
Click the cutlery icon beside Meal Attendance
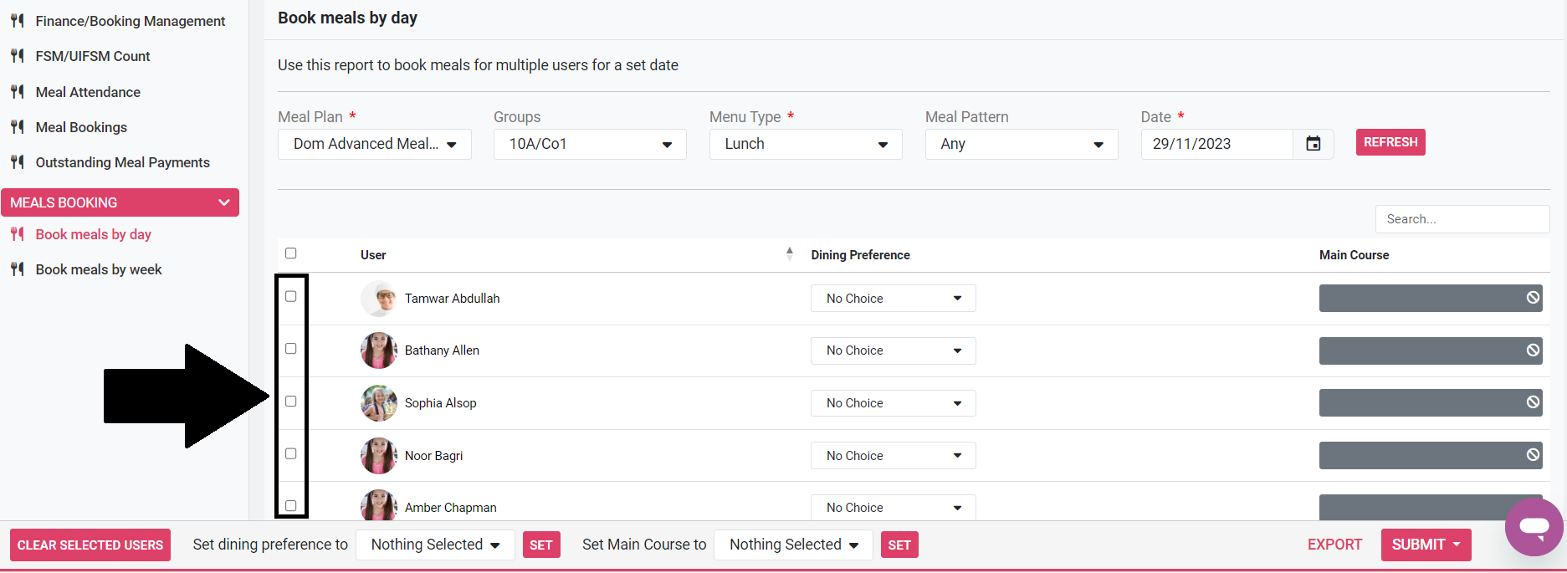(x=18, y=92)
